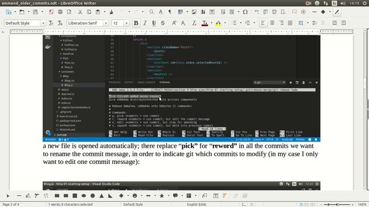Toggle formatting marks pilcrow icon

(x=170, y=12)
